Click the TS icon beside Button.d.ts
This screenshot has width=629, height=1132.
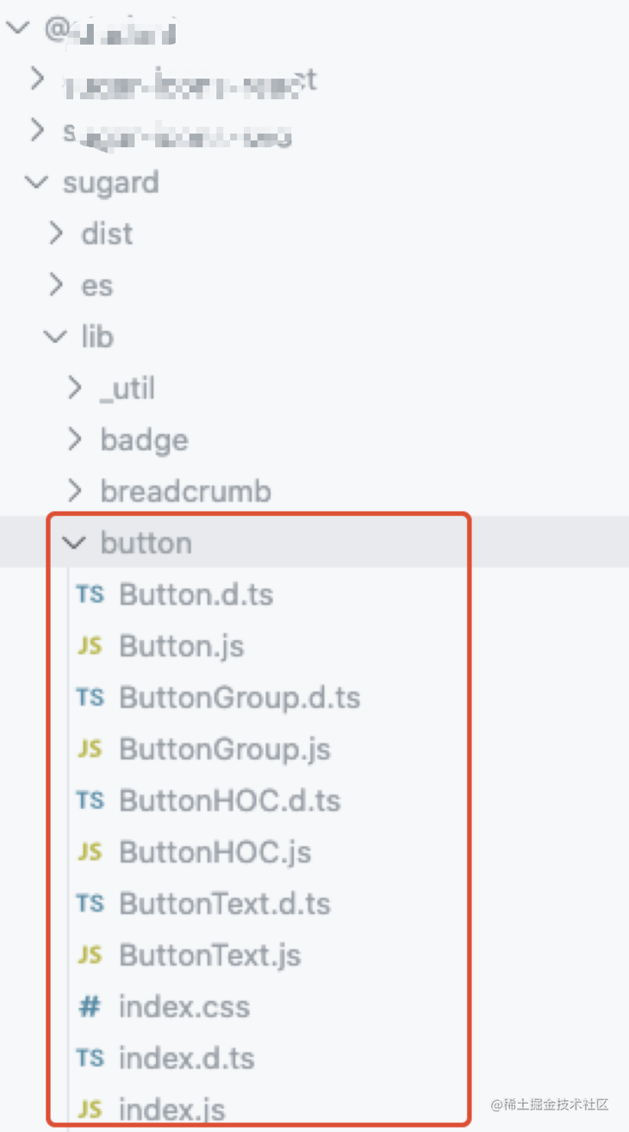pos(90,594)
